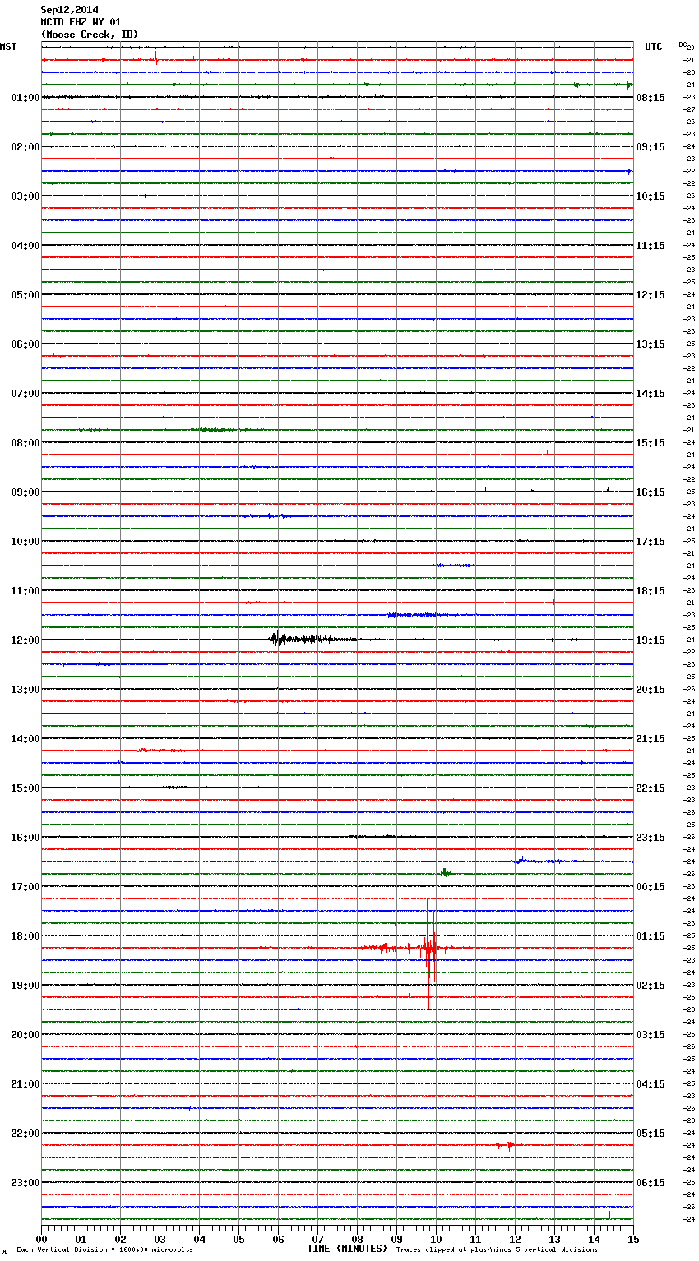
Task: Select the station code MCID EHZ WY 01
Action: point(81,22)
